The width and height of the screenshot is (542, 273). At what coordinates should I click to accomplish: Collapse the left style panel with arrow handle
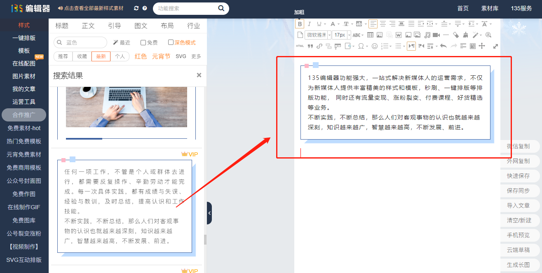pyautogui.click(x=209, y=213)
